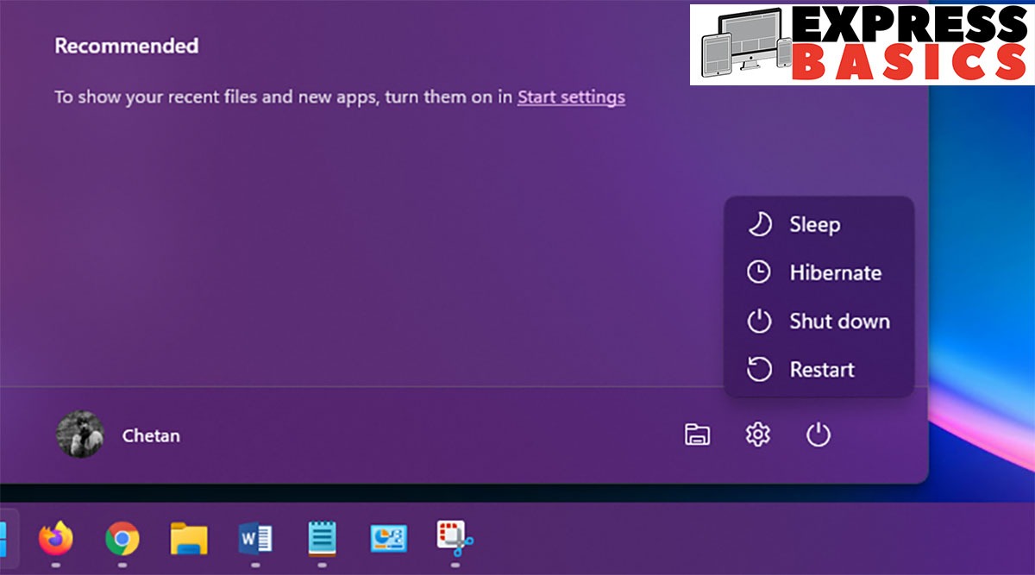
Task: Click the File Explorer icon beside Settings
Action: pyautogui.click(x=697, y=435)
